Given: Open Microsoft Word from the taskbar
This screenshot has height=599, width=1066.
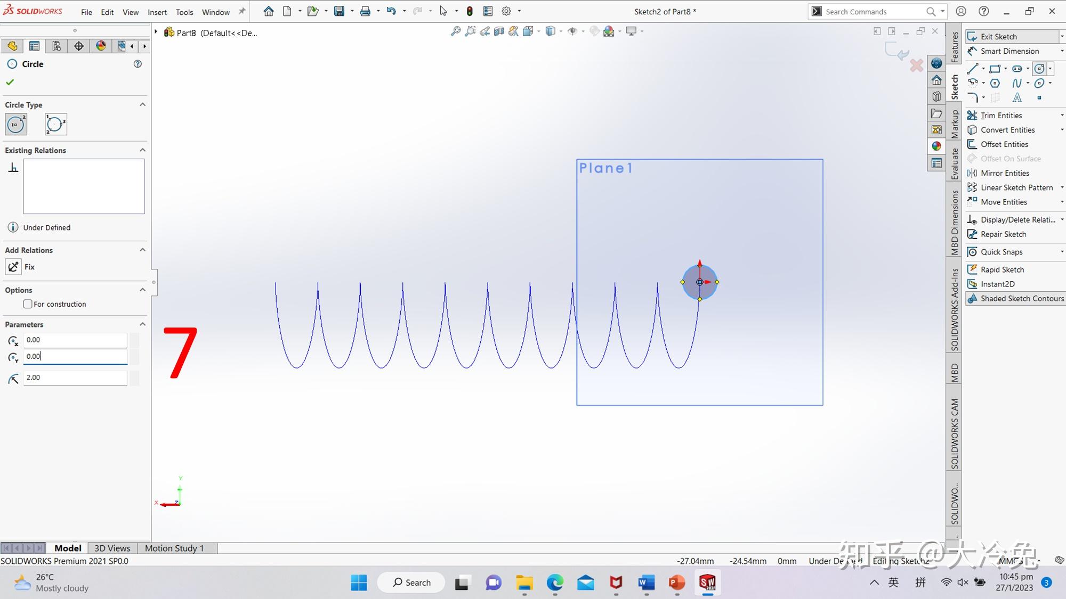Looking at the screenshot, I should [x=646, y=582].
